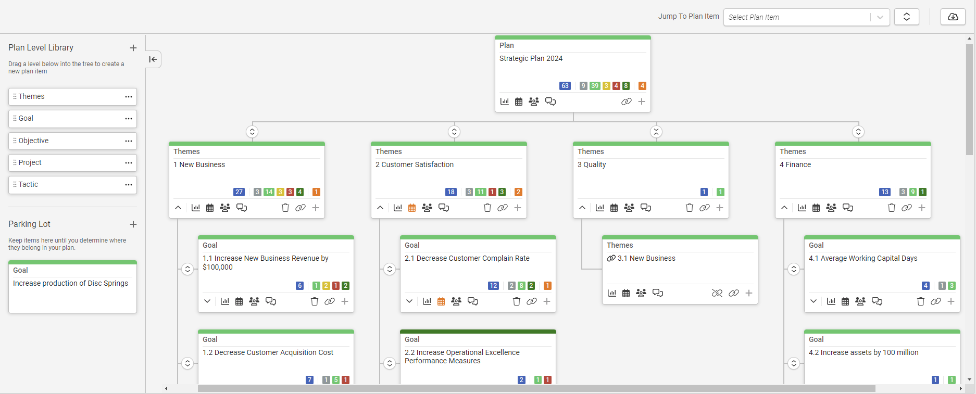
Task: Click blue 27 badge on 1 New Business
Action: [x=239, y=192]
